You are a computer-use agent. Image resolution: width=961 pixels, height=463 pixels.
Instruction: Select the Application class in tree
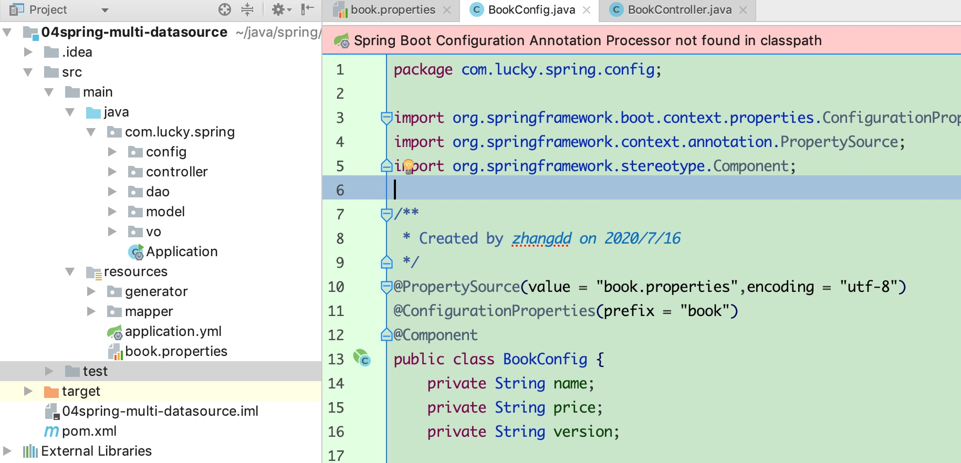(x=182, y=251)
